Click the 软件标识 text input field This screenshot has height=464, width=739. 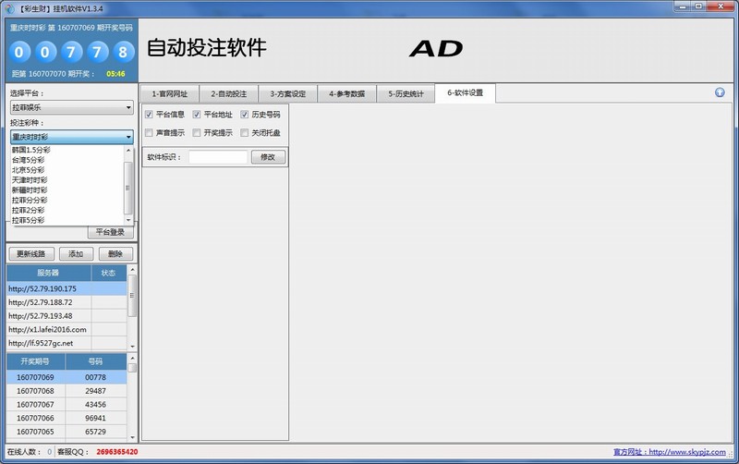(x=218, y=157)
